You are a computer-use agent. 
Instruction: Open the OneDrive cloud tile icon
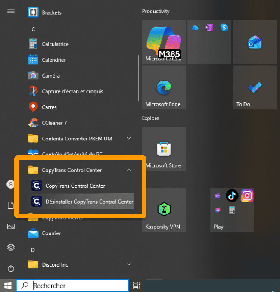tap(195, 28)
